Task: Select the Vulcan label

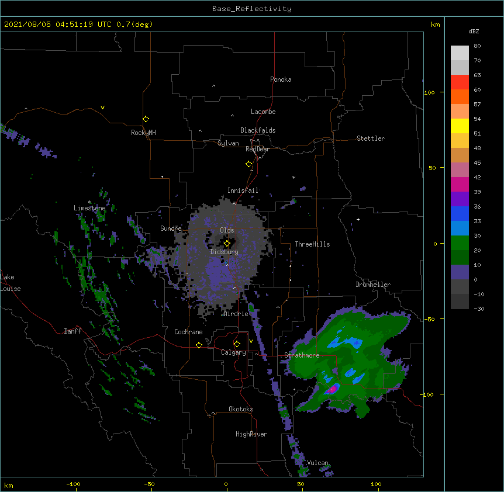Action: (x=318, y=463)
